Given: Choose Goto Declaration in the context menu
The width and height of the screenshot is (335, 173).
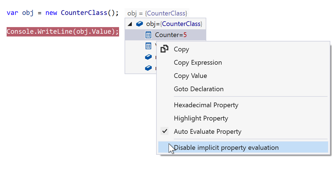Looking at the screenshot, I should [199, 89].
